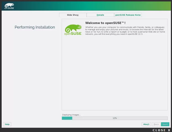172x132 pixels.
Task: Click the openSUSE logo in the header
Action: click(x=9, y=6)
